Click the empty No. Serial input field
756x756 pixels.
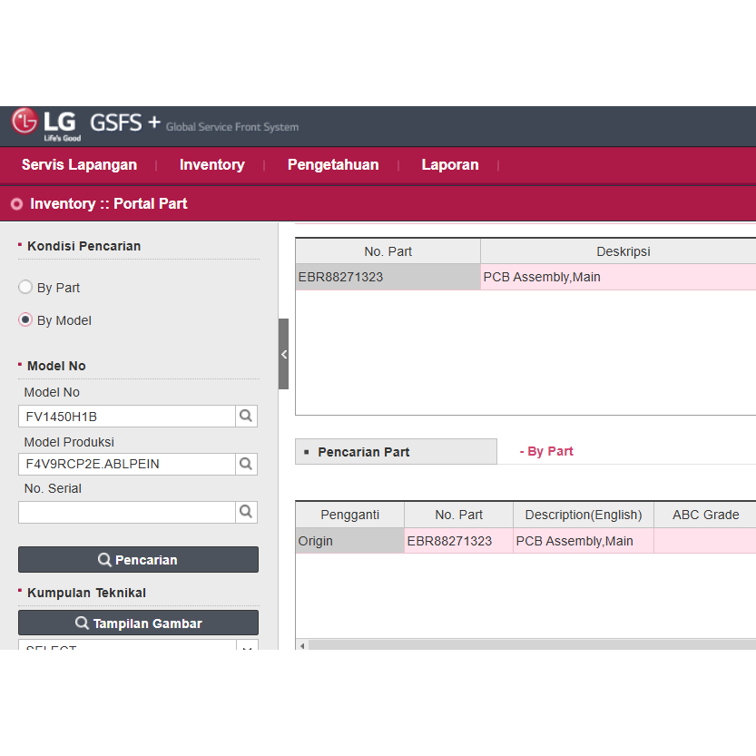[x=127, y=512]
